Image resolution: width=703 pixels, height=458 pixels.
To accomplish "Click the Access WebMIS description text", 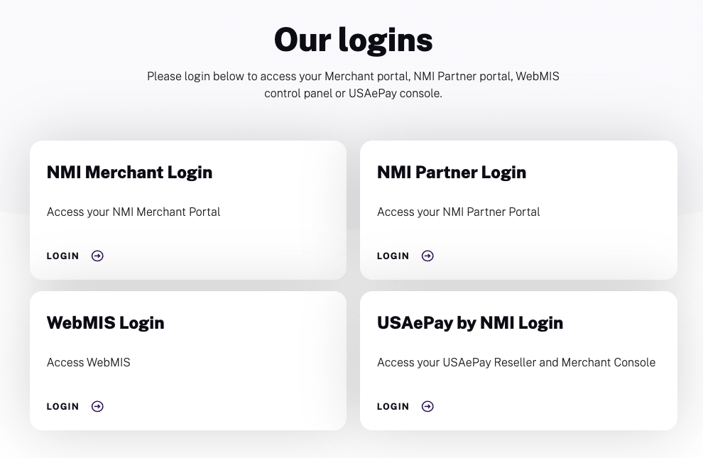I will (88, 362).
